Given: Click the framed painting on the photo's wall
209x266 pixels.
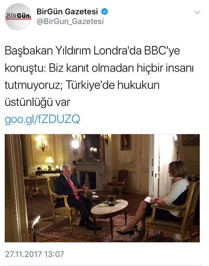Looking at the screenshot, I should [126, 142].
